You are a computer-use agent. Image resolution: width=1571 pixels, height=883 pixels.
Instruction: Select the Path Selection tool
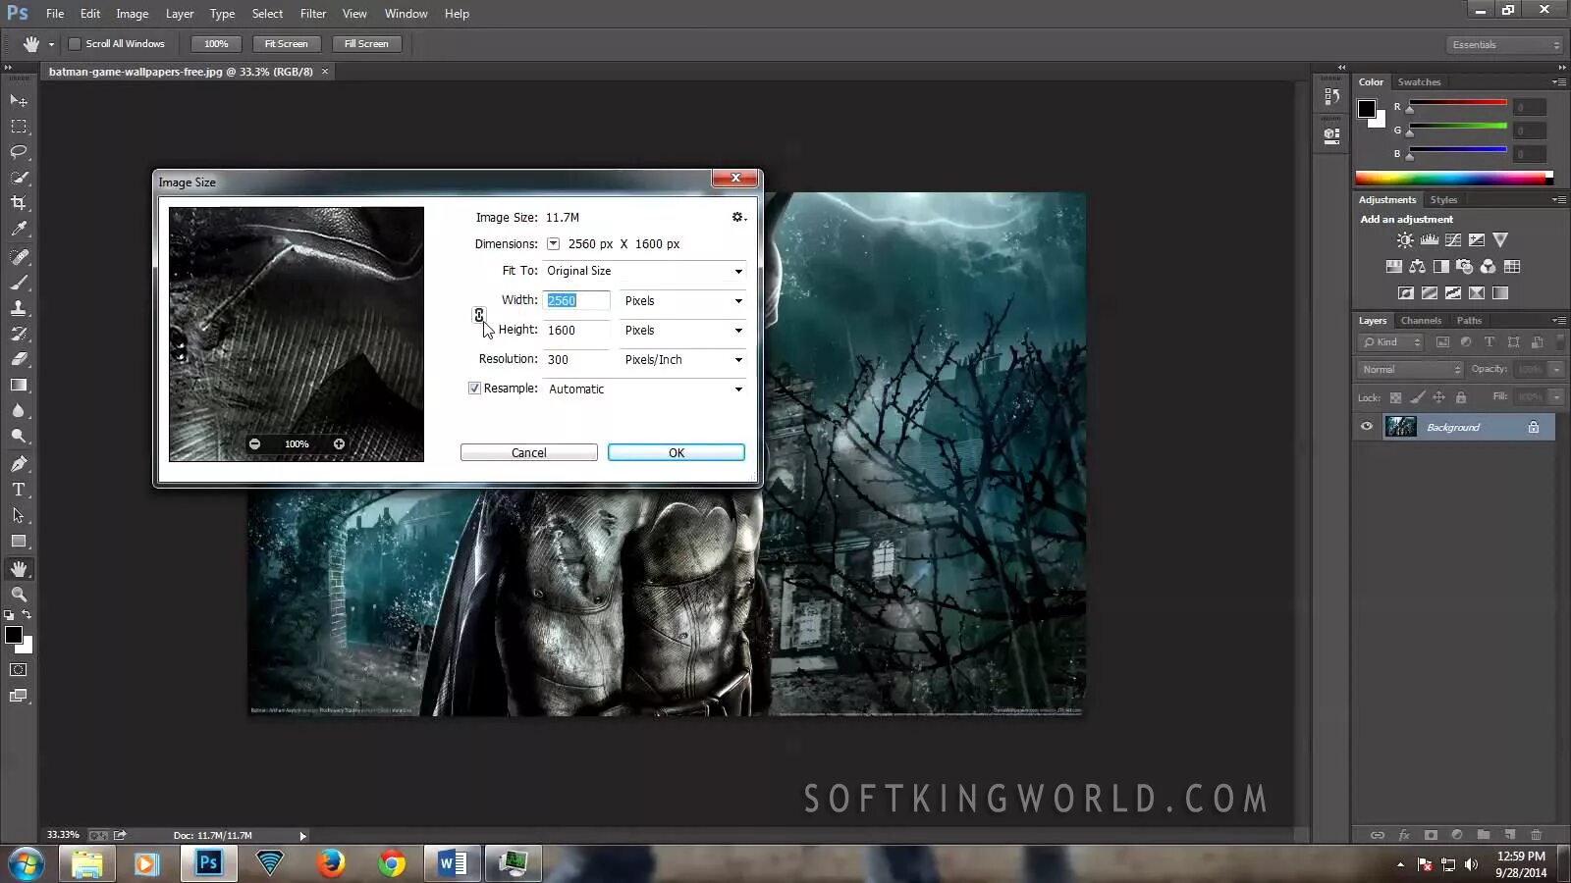coord(19,515)
